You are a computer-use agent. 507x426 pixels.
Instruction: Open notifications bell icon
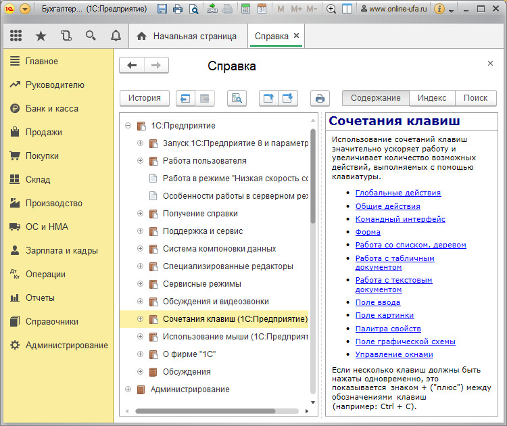pyautogui.click(x=116, y=36)
